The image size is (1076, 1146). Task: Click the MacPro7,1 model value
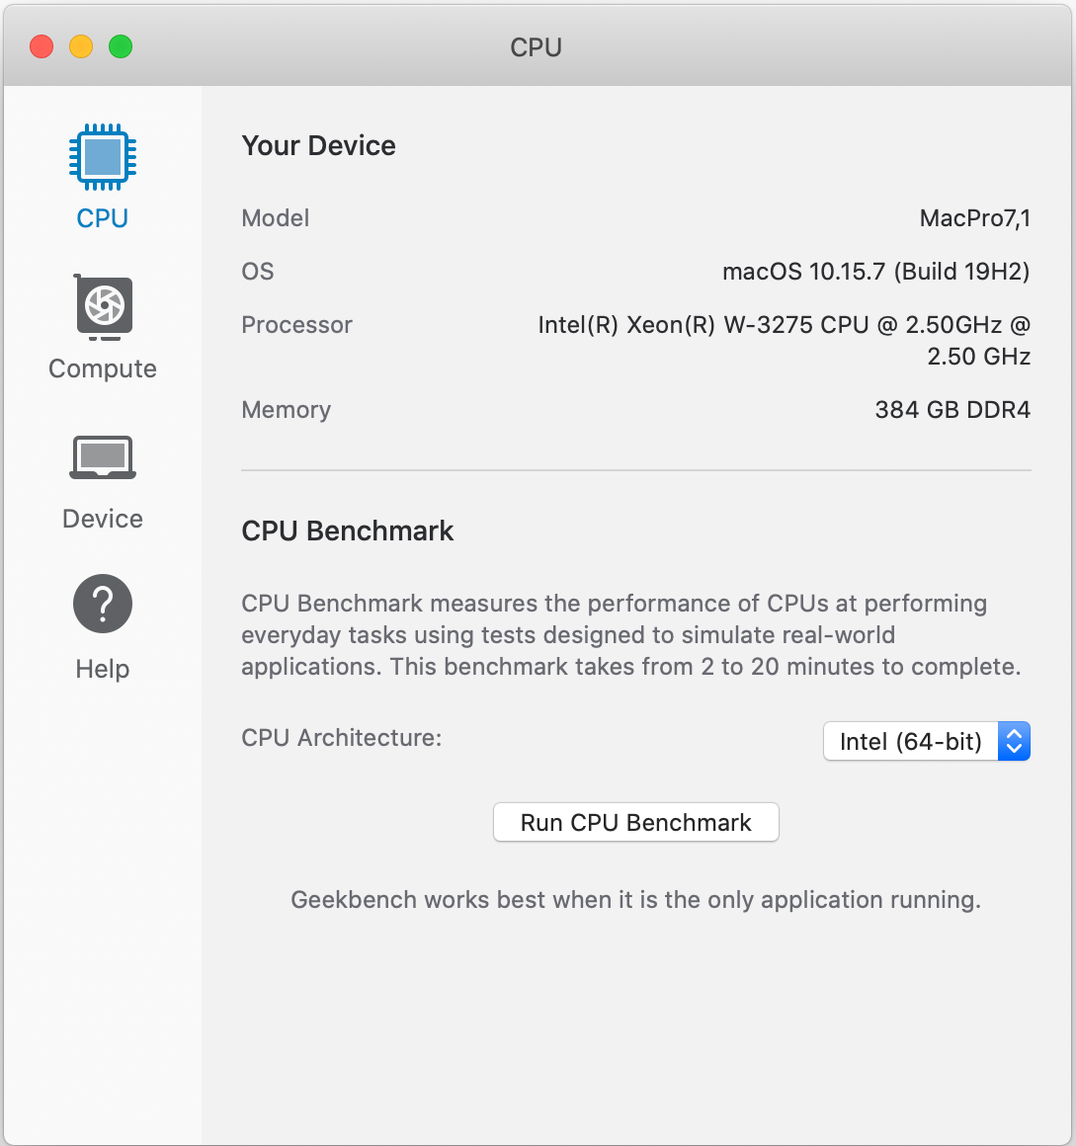[975, 217]
